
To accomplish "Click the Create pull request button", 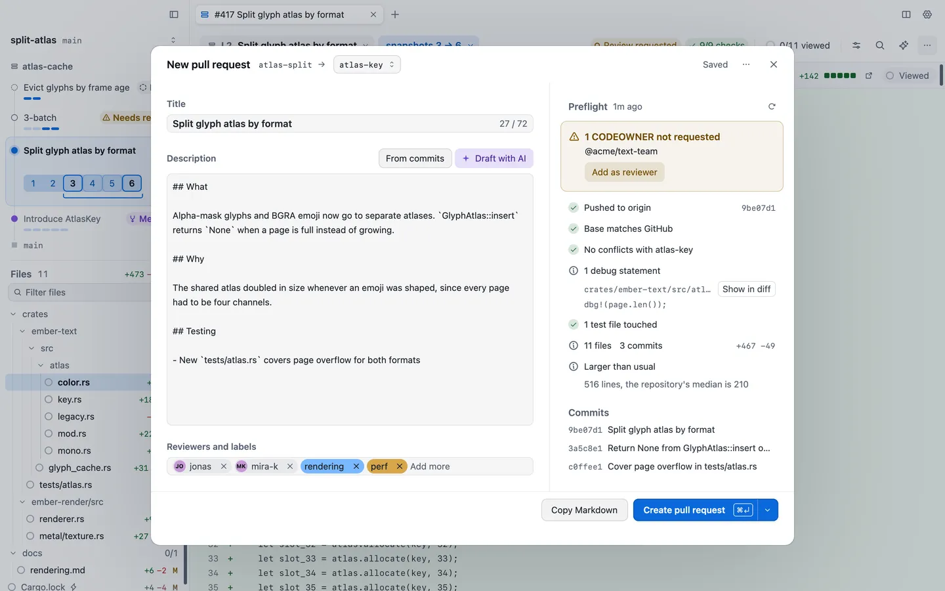I will click(x=696, y=510).
